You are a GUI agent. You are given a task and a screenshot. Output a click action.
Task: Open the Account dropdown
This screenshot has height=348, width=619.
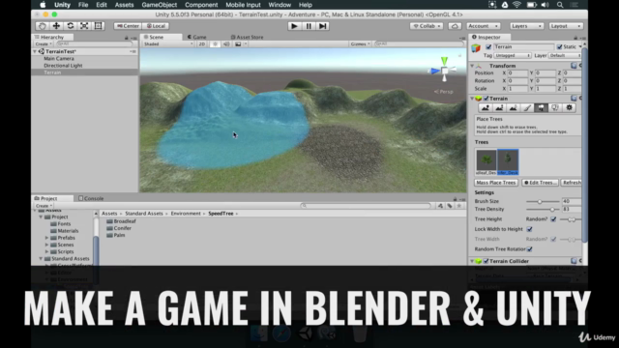[x=483, y=26]
